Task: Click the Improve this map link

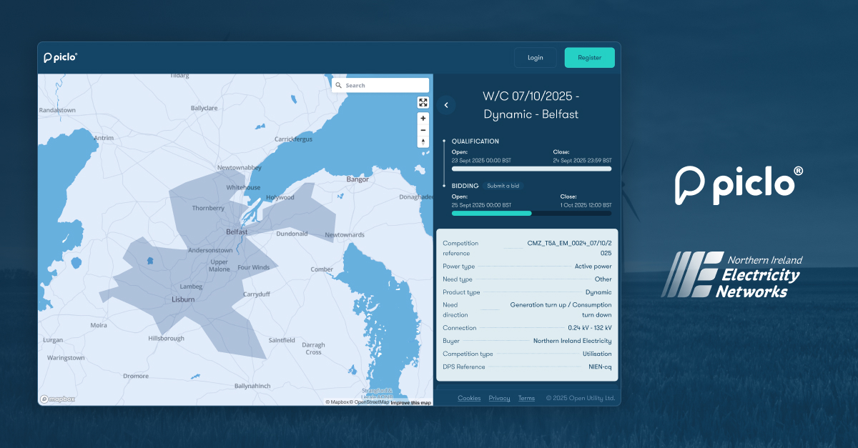Action: coord(410,403)
